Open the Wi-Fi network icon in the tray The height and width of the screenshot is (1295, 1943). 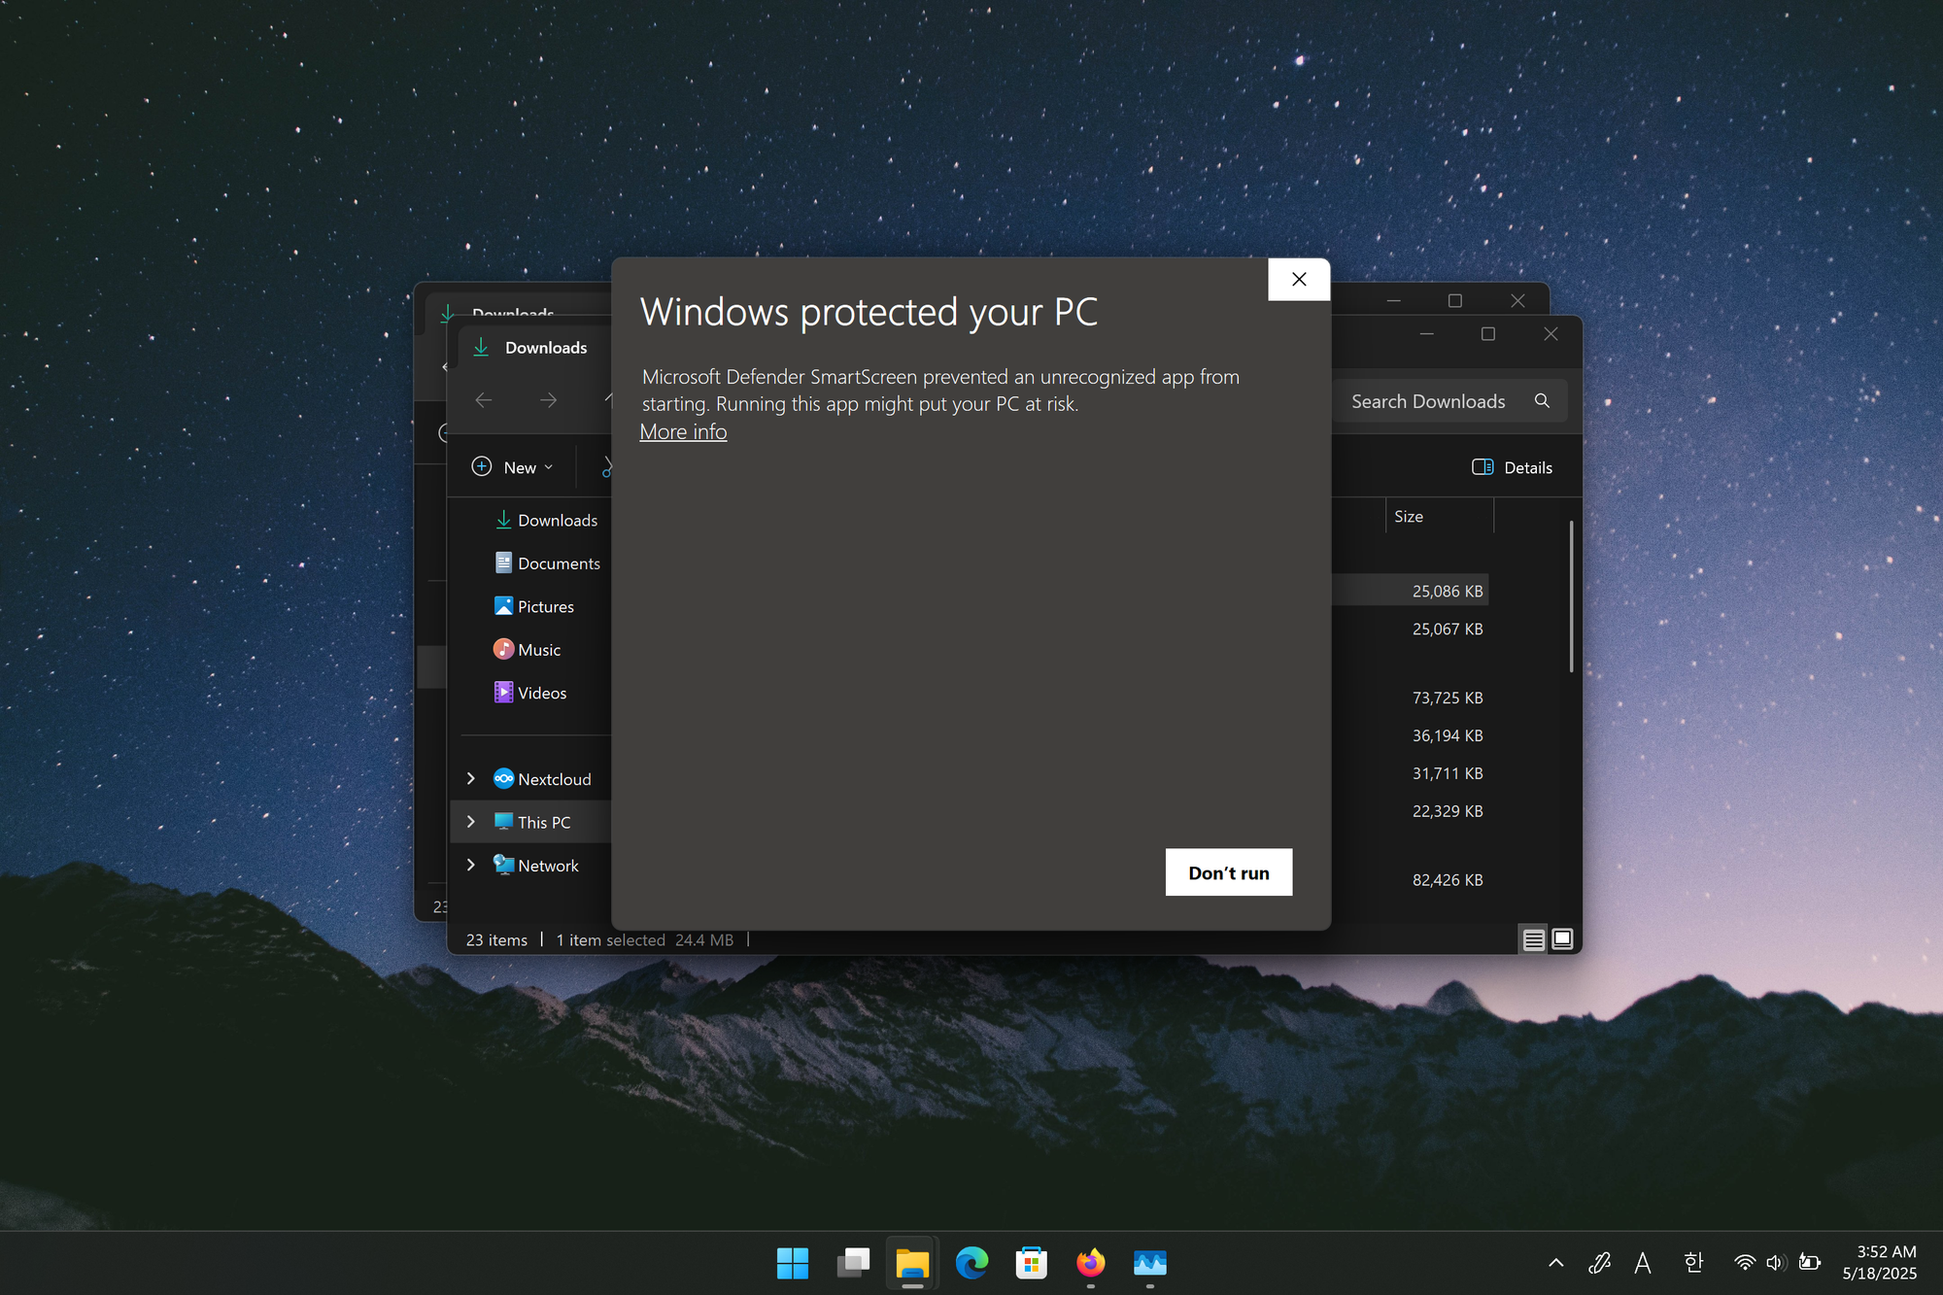(1745, 1263)
